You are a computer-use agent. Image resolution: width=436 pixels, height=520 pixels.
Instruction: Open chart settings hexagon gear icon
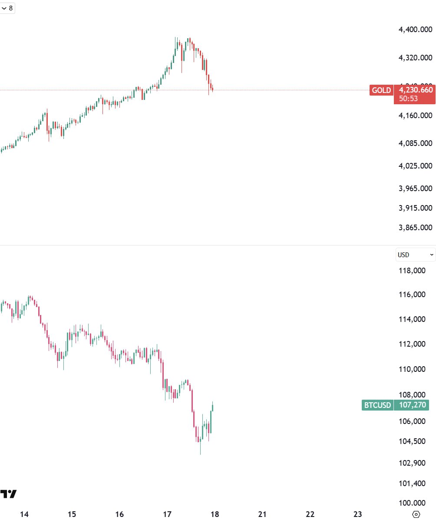click(x=416, y=514)
